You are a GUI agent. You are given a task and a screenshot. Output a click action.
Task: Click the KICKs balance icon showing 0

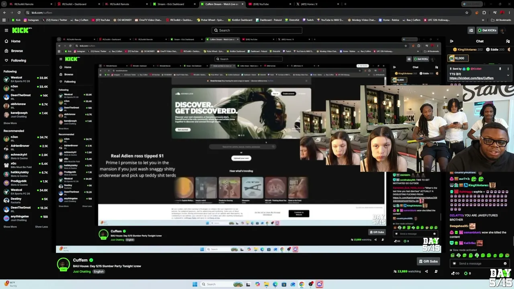(x=467, y=273)
